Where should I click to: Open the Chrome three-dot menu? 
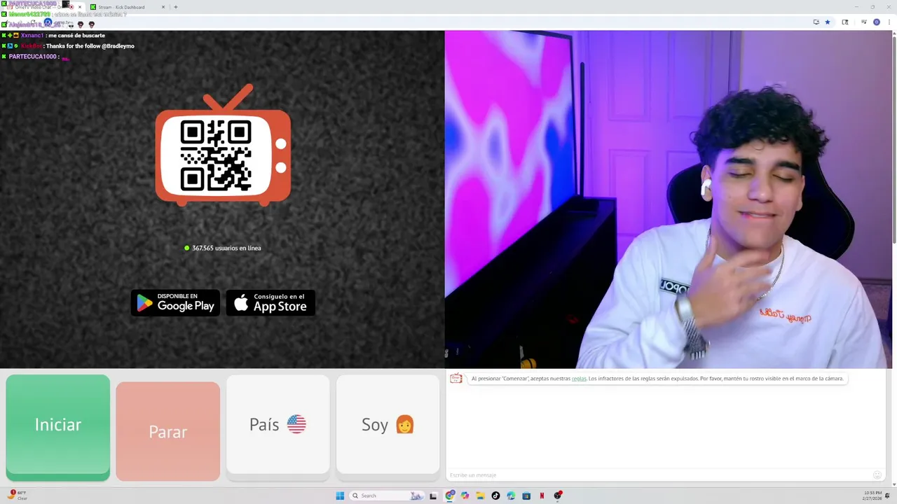pos(889,22)
